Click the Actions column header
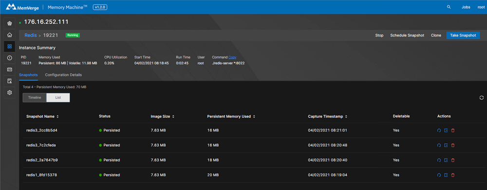Image resolution: width=487 pixels, height=190 pixels. point(444,116)
